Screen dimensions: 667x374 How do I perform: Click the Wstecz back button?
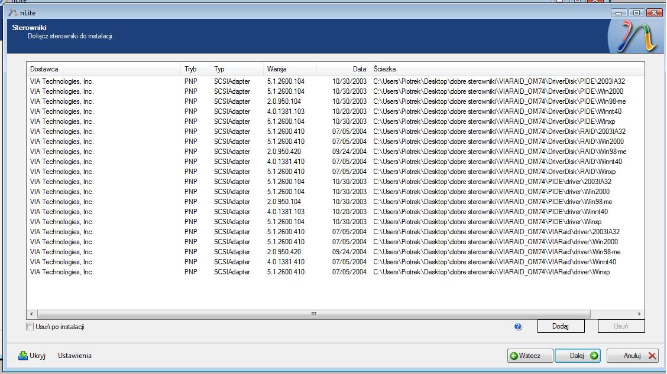pyautogui.click(x=530, y=356)
